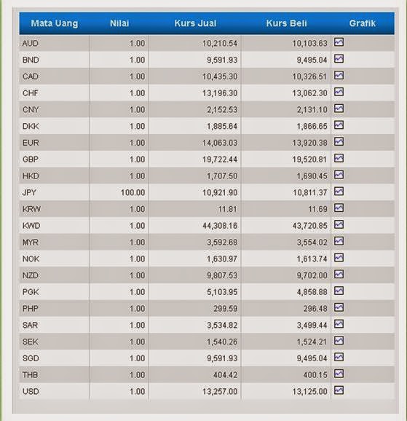Click the THB chart icon
Viewport: 407px width, 421px height.
[x=339, y=374]
